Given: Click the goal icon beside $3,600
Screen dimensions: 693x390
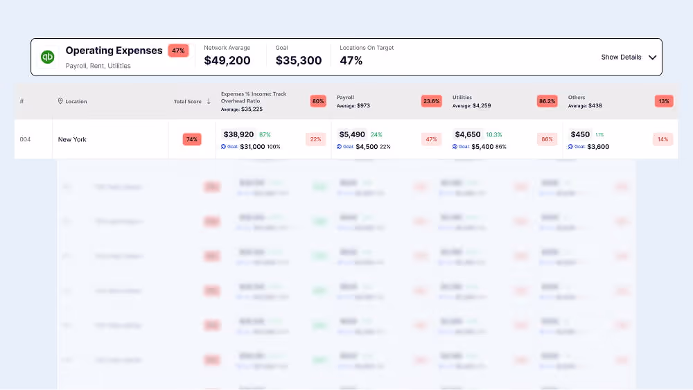Looking at the screenshot, I should (x=570, y=147).
